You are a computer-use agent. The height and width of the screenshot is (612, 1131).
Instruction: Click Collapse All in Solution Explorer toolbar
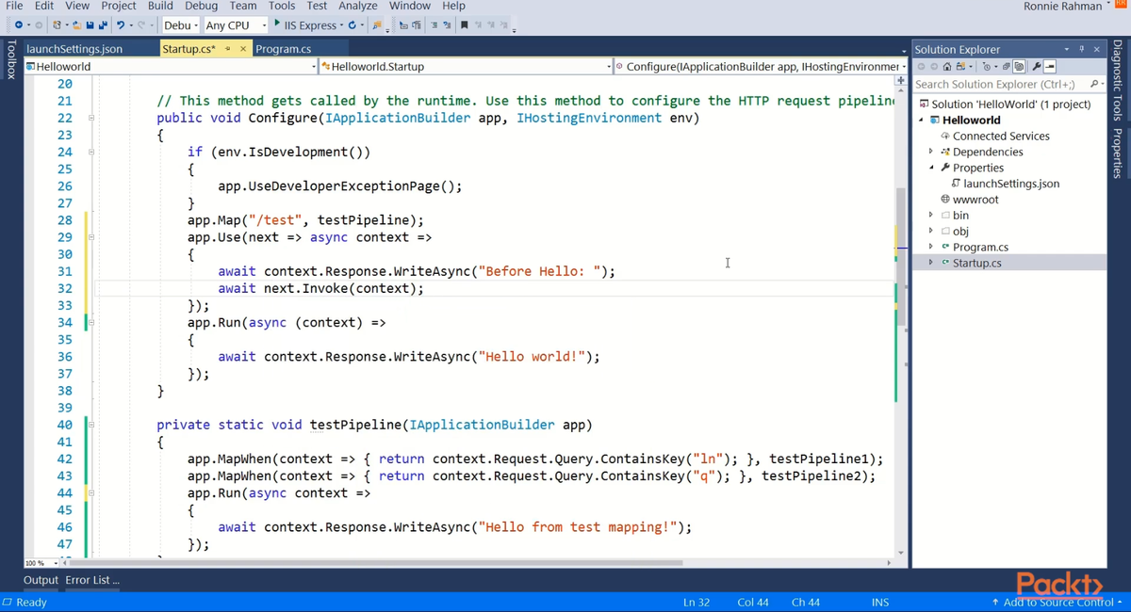click(1006, 67)
